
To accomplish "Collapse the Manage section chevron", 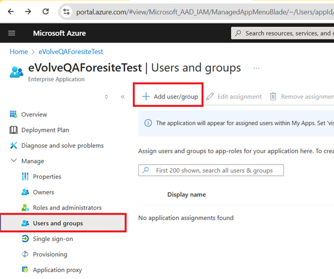I will (x=14, y=160).
